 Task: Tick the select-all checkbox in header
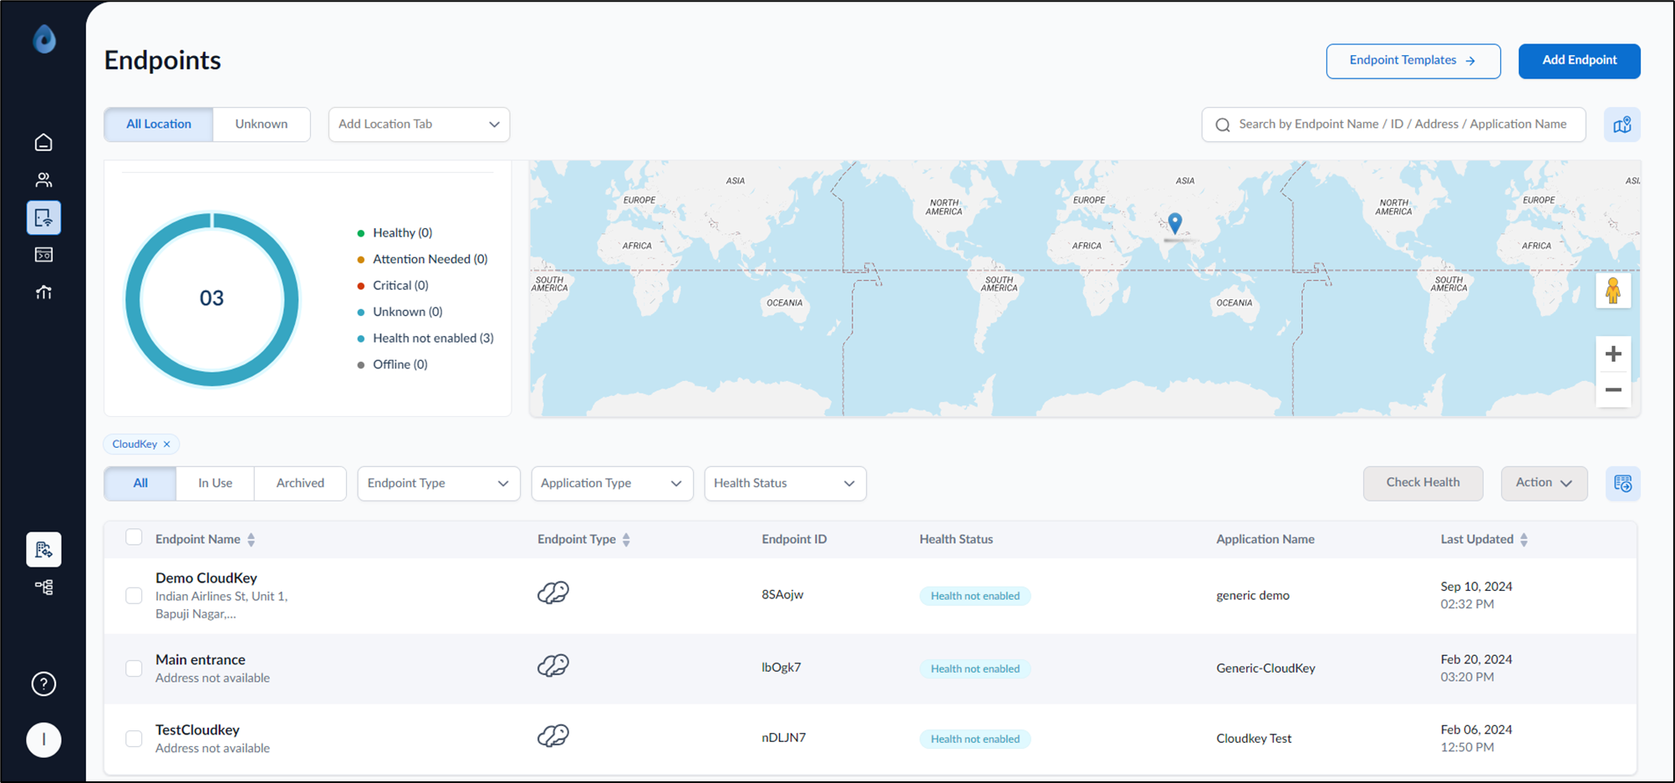pyautogui.click(x=134, y=537)
